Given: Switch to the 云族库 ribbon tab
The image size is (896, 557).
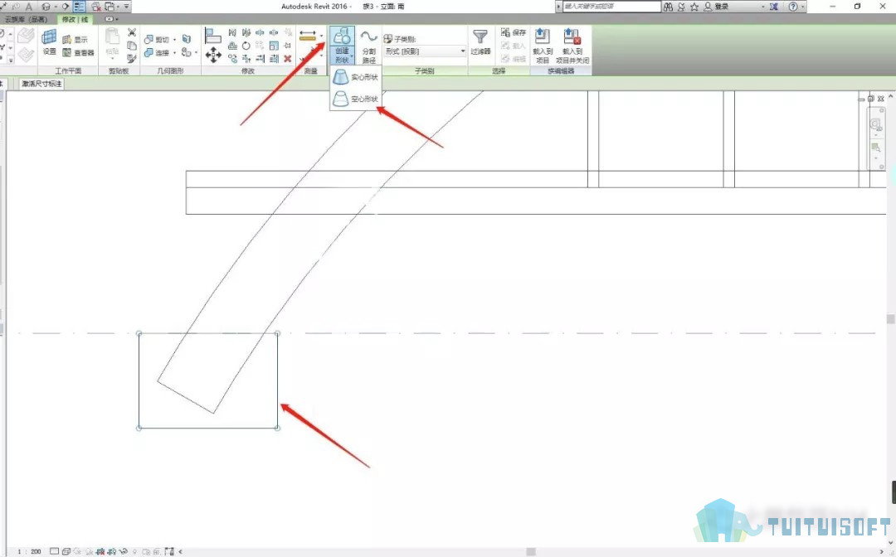Looking at the screenshot, I should tap(26, 19).
